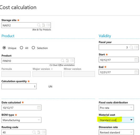Click the Product field search magnifier icon
The height and width of the screenshot is (135, 140).
62,61
